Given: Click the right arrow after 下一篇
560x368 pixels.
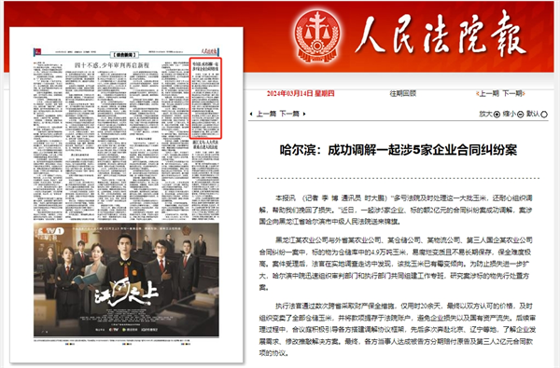Looking at the screenshot, I should click(x=304, y=114).
